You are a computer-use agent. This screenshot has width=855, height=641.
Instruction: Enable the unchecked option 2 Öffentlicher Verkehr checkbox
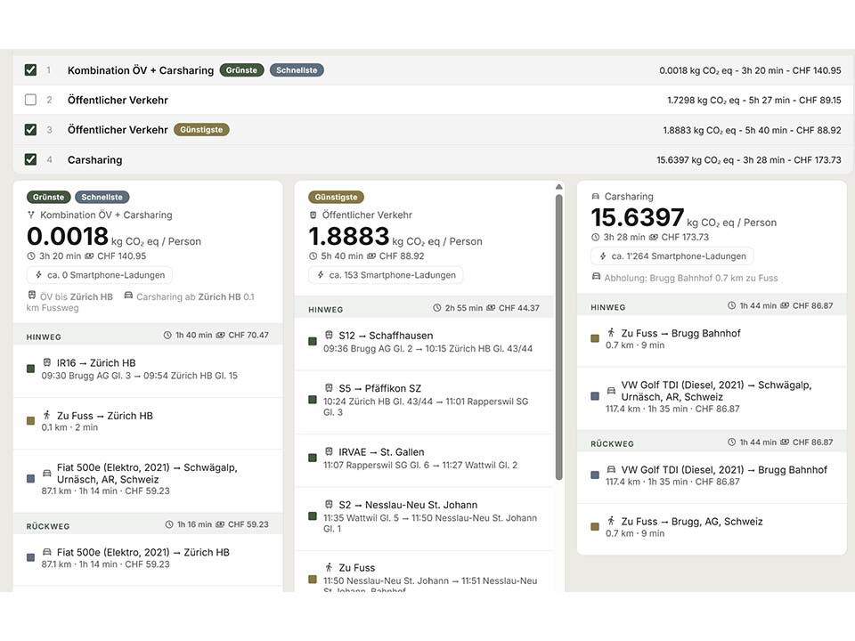(x=30, y=100)
